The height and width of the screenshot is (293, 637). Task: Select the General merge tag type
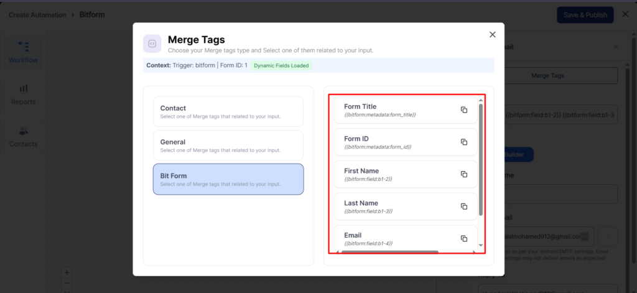pos(228,146)
